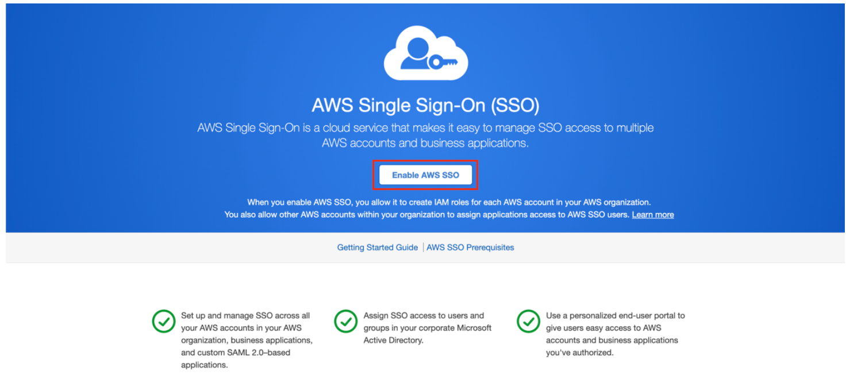Viewport: 846px width, 379px height.
Task: Click the 'AWS Single Sign-On is a cloud service' description
Action: pos(425,136)
